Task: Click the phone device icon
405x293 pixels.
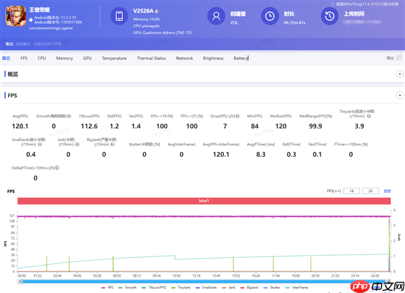Action: [x=119, y=17]
